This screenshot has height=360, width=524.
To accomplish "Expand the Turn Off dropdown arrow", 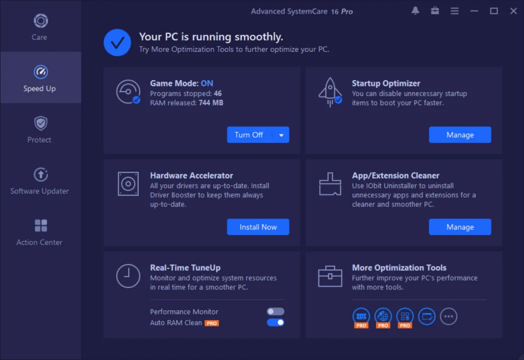I will pos(281,135).
